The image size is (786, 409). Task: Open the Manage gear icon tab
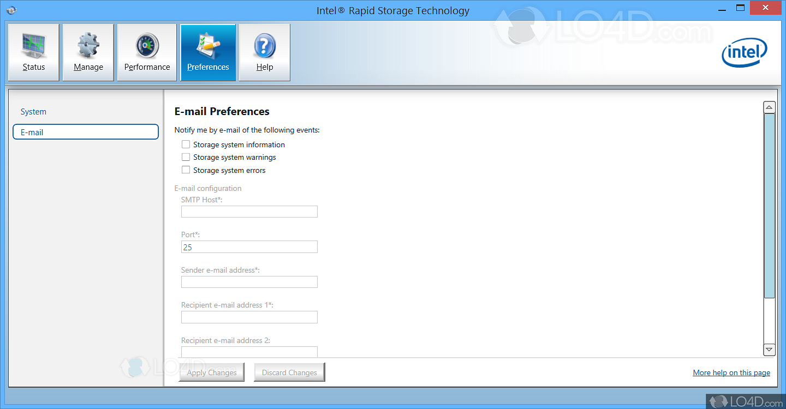88,52
